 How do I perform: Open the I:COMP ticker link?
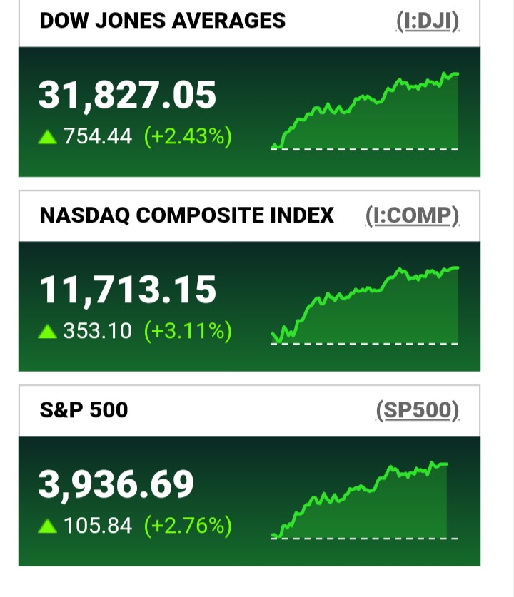(x=412, y=215)
